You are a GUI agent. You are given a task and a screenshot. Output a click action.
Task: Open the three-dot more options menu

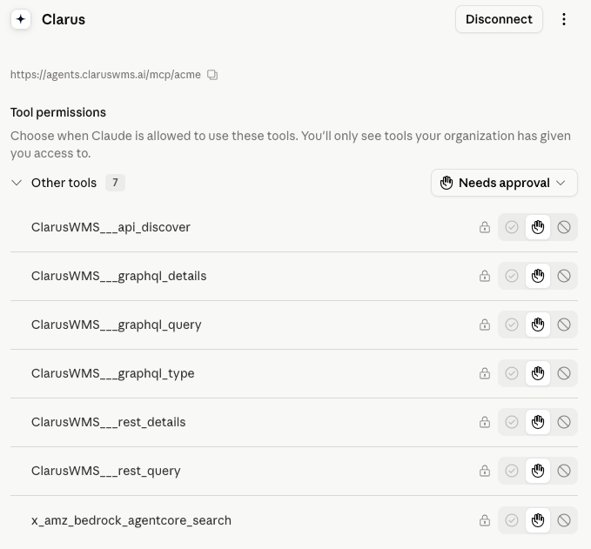point(563,19)
